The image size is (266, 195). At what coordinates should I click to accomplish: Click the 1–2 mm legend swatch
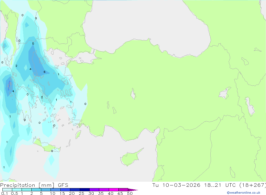click(26, 190)
